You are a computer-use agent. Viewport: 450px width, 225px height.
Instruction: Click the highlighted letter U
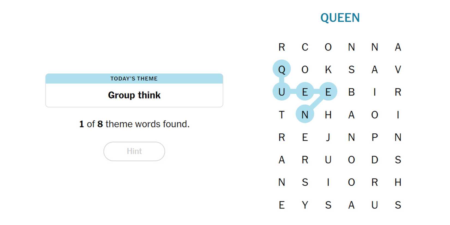(x=282, y=92)
